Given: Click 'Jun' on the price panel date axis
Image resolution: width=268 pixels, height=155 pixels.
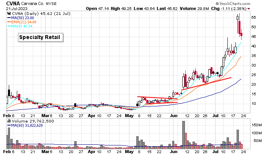Looking at the screenshot, I should click(174, 116).
